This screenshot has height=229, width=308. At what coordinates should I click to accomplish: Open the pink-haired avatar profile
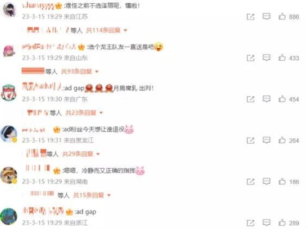9,51
